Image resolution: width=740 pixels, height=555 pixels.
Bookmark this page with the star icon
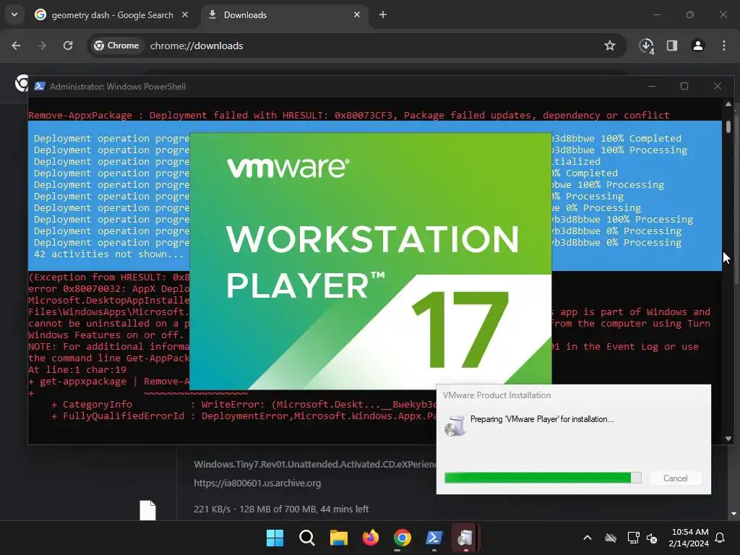coord(610,46)
